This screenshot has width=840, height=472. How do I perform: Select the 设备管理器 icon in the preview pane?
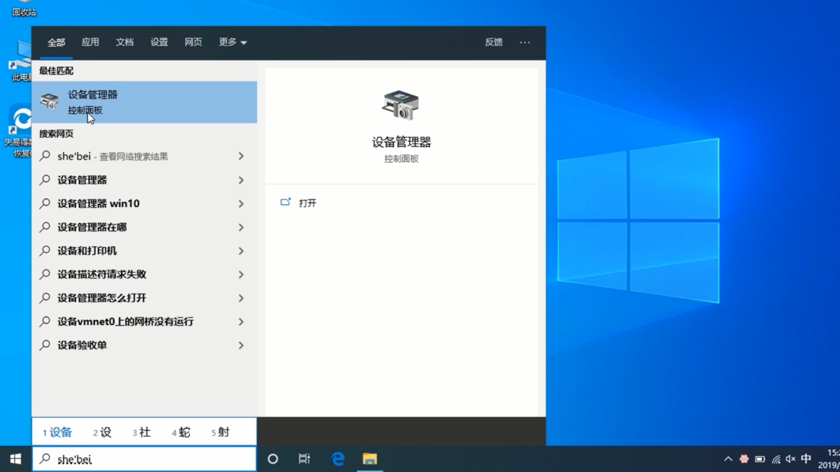point(401,105)
